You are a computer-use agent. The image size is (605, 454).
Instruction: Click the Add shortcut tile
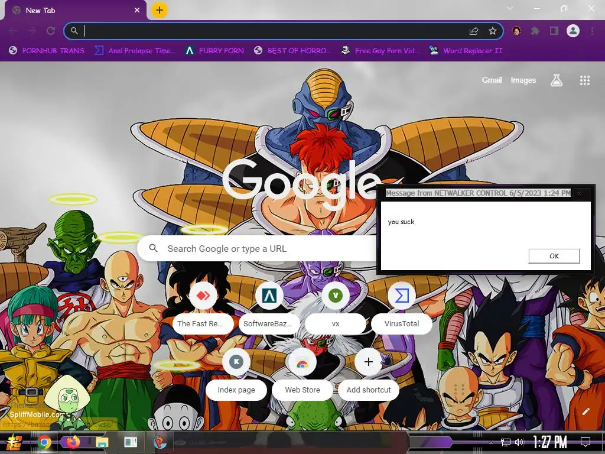point(369,374)
